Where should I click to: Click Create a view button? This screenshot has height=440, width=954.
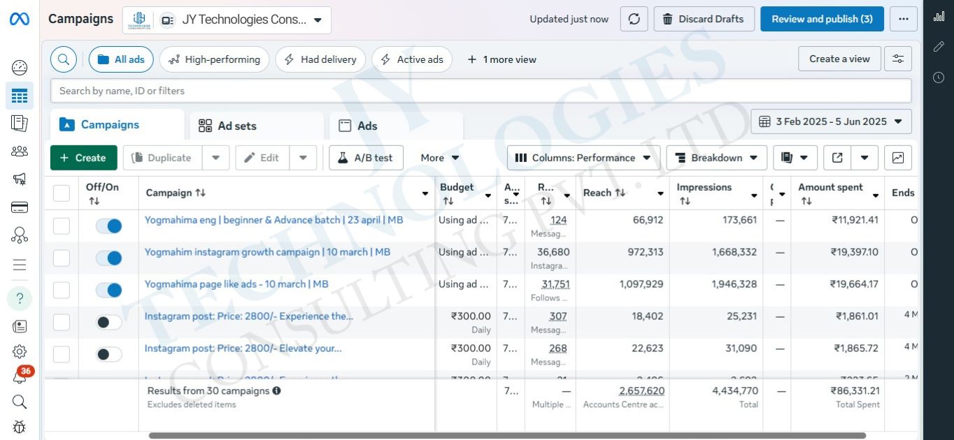pos(839,59)
